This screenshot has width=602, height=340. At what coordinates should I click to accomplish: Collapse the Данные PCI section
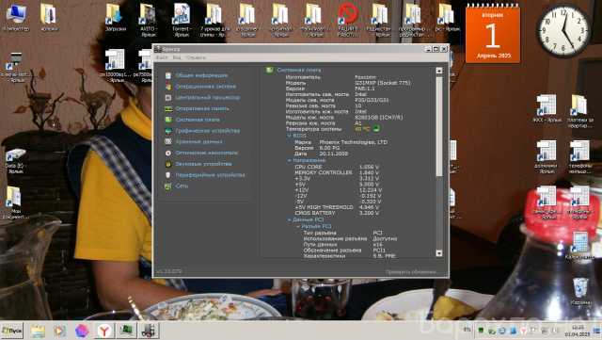coord(289,219)
